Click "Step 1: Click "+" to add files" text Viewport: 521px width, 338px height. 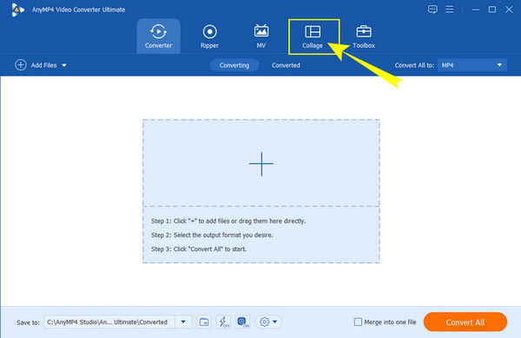(228, 221)
